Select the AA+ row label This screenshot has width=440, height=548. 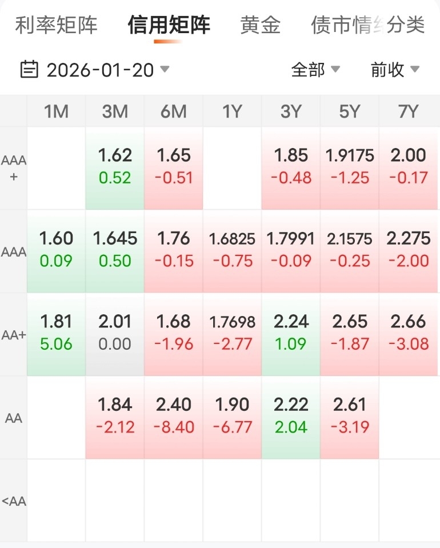[14, 335]
